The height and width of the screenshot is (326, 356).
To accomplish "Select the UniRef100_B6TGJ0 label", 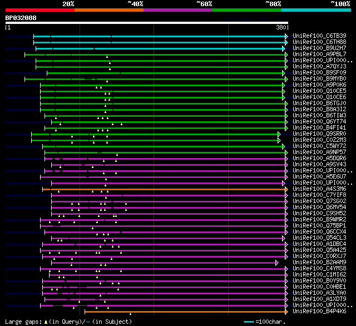I will point(319,103).
